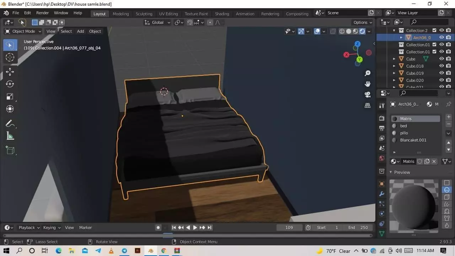The image size is (455, 256).
Task: Click the zoom magnifier viewport gizmo
Action: 368,73
